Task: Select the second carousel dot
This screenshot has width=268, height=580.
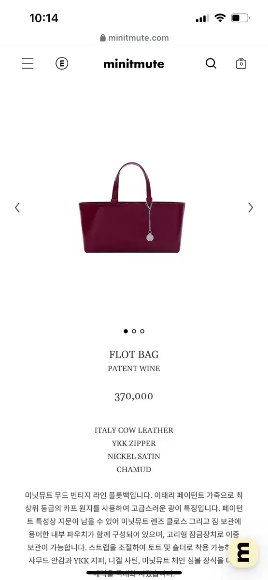Action: click(x=134, y=331)
